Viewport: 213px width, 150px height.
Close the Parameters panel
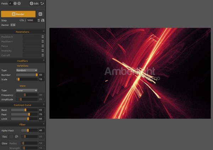coord(44,31)
